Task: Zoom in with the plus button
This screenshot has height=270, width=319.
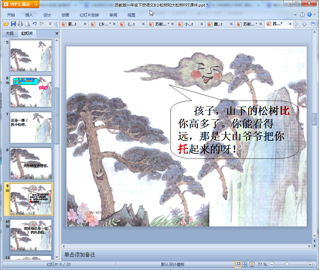Action: pos(310,264)
